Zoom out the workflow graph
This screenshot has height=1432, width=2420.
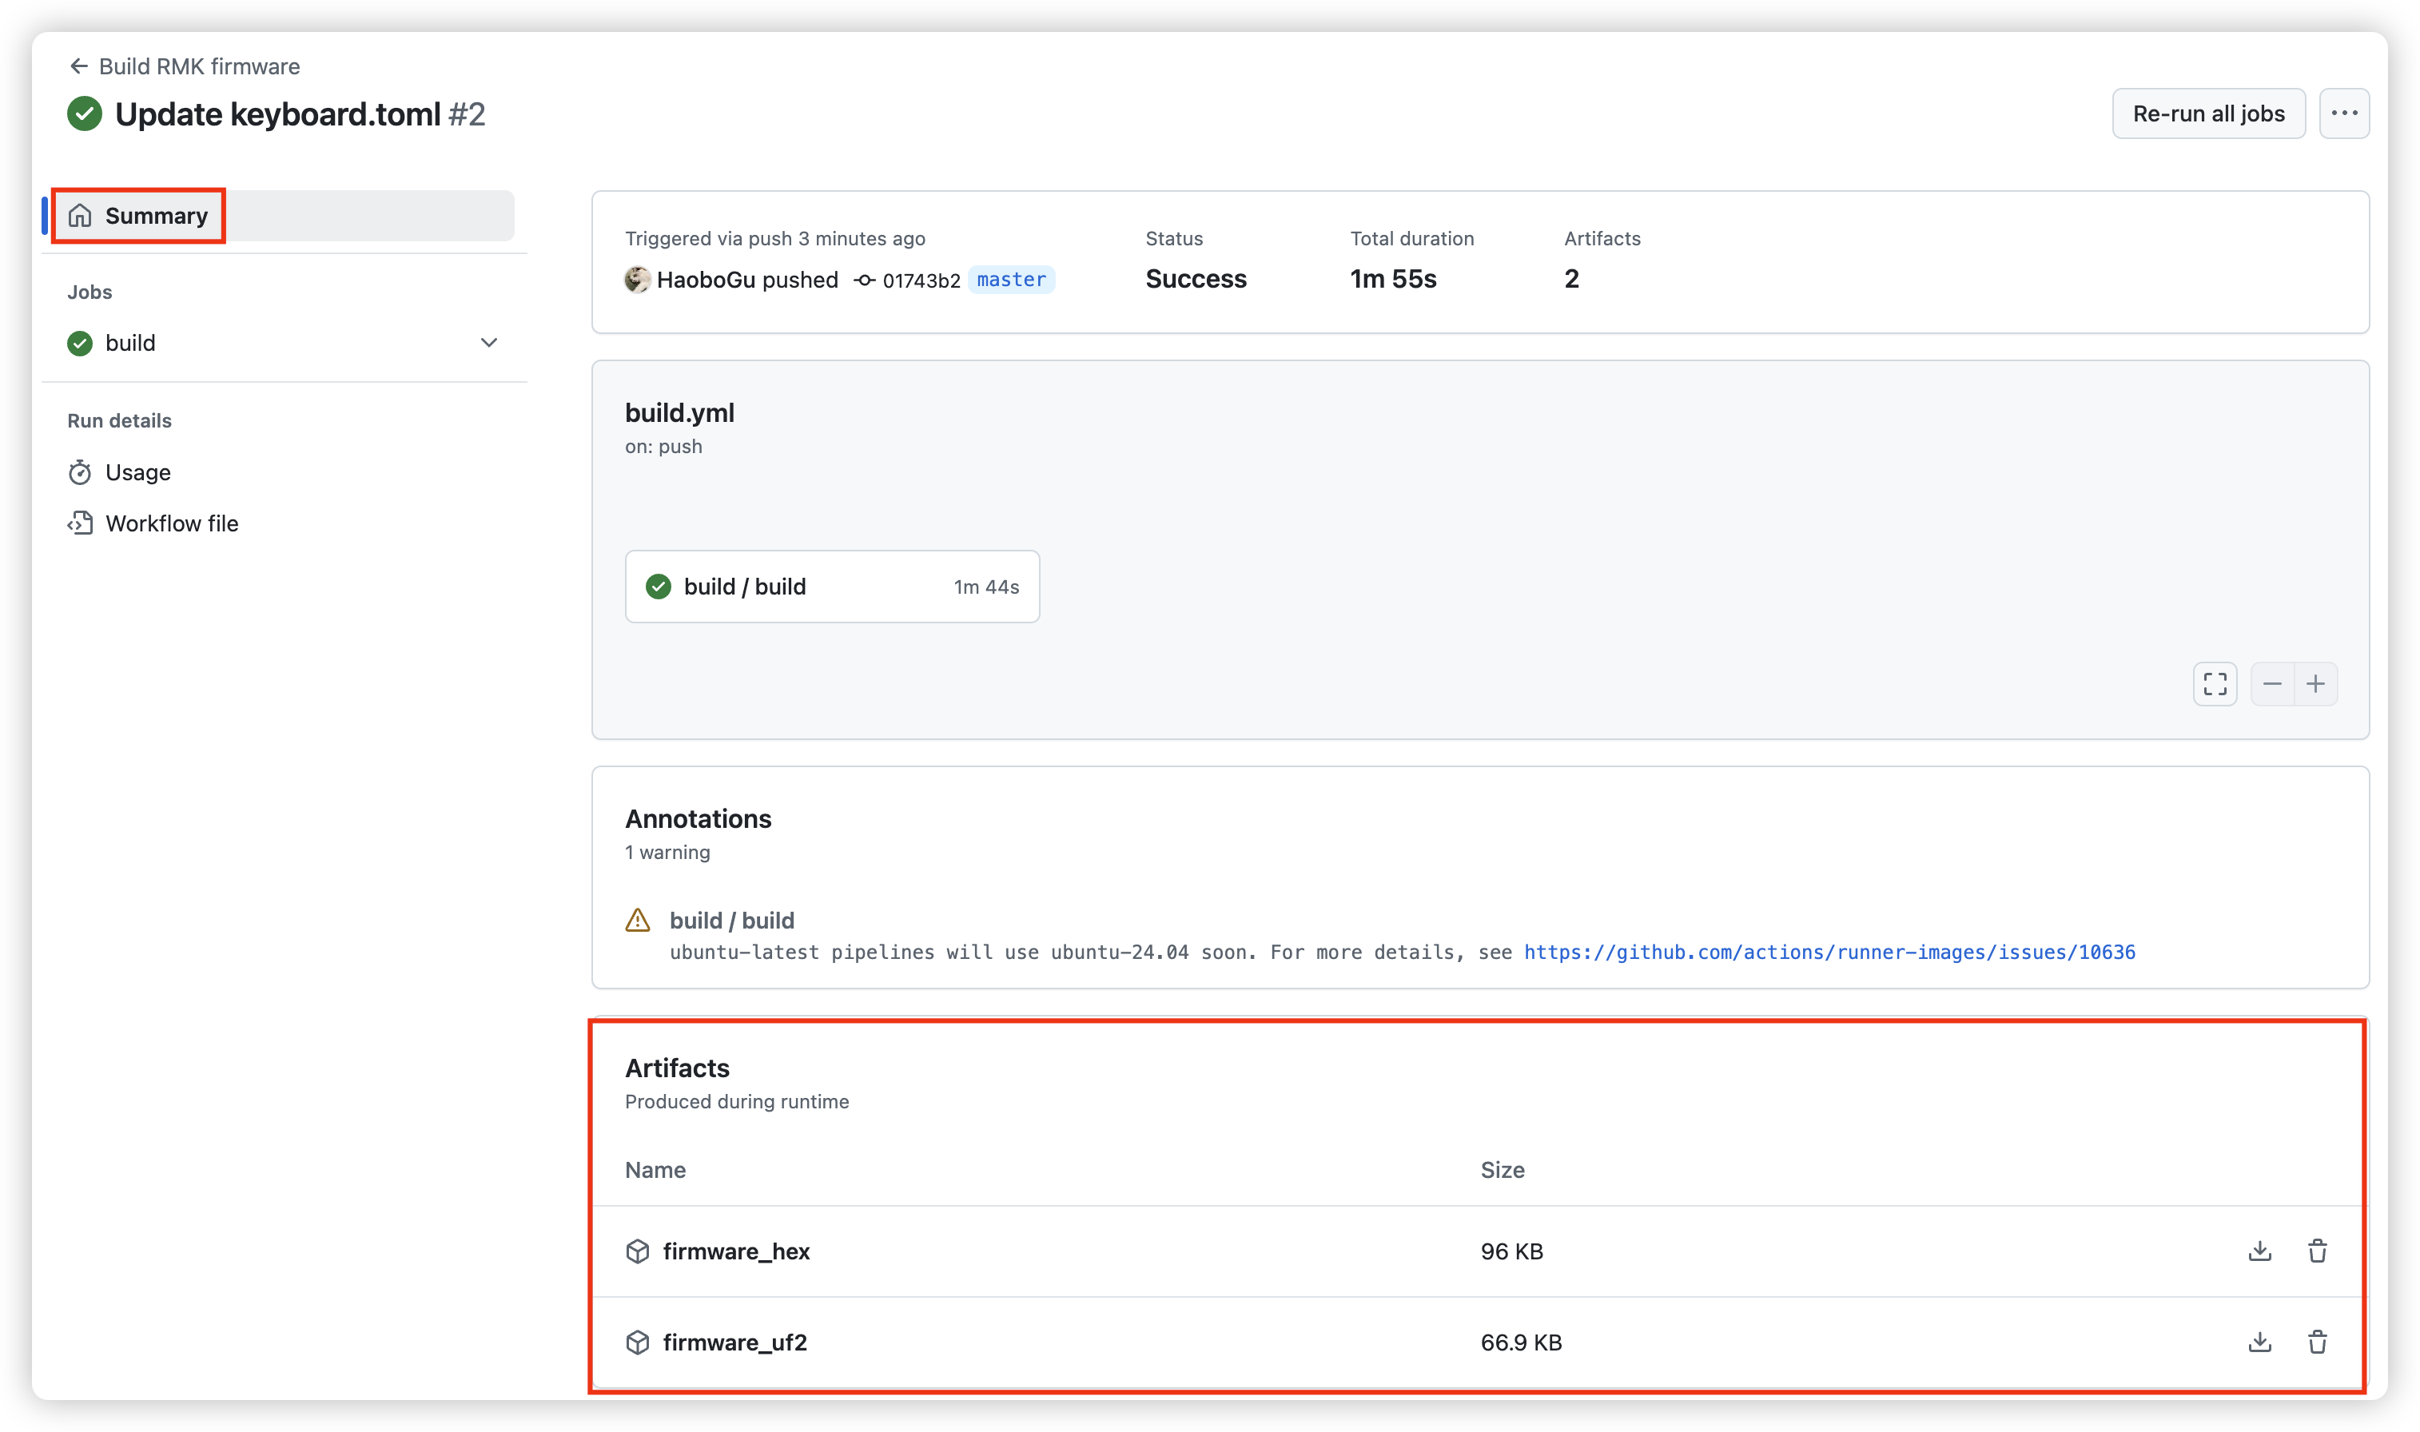[x=2271, y=684]
